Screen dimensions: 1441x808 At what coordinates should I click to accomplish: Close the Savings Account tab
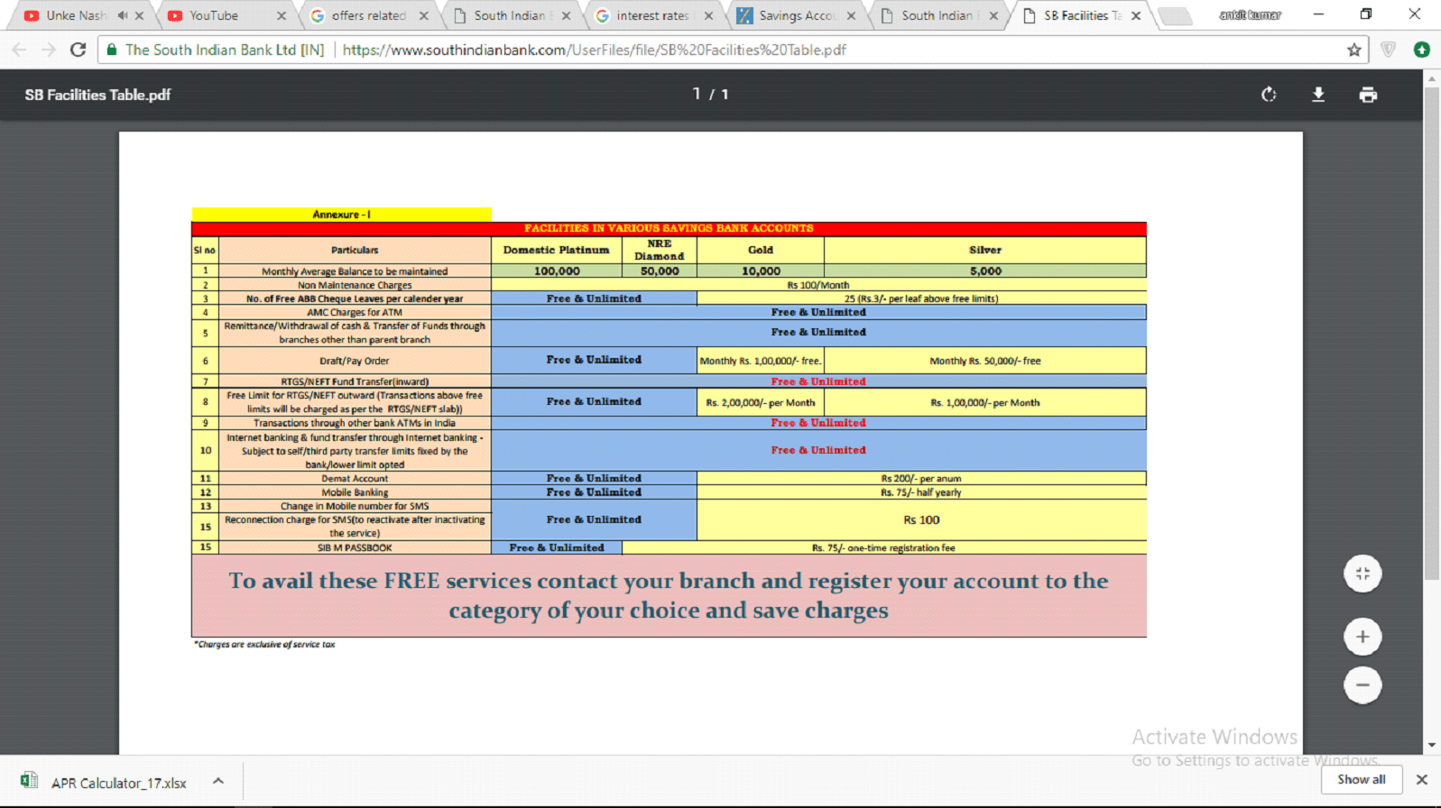point(851,15)
